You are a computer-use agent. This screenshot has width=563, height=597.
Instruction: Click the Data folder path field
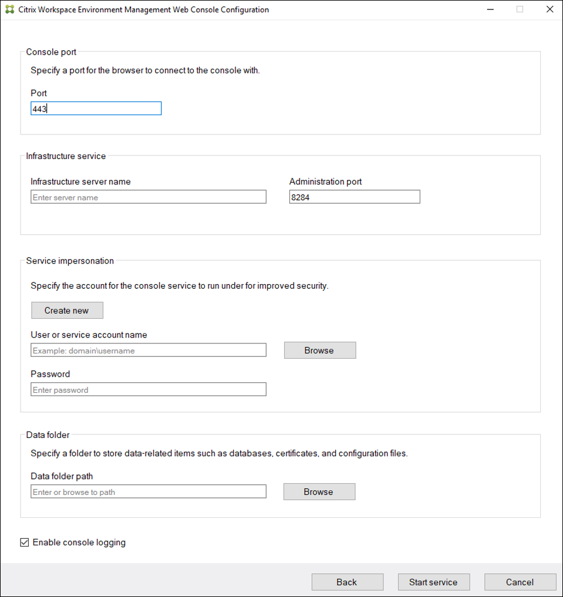pyautogui.click(x=148, y=491)
